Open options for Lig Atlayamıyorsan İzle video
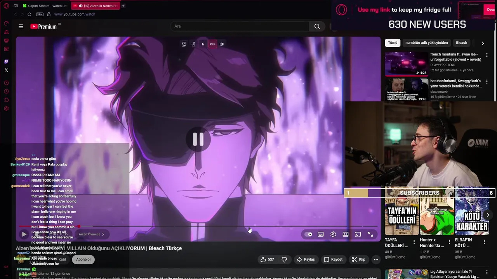Viewport: 497px width, 279px height. tap(487, 273)
